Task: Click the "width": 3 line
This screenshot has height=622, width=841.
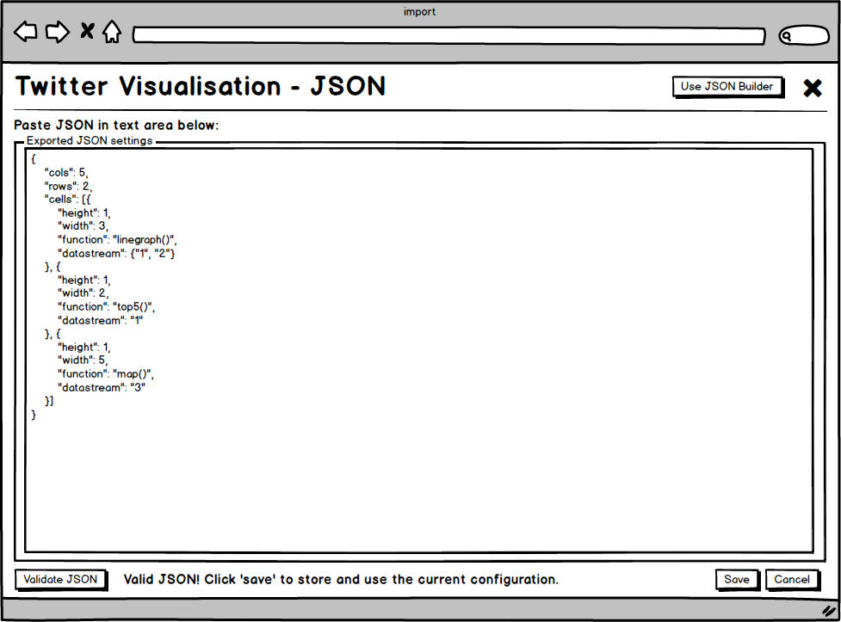Action: (x=83, y=225)
